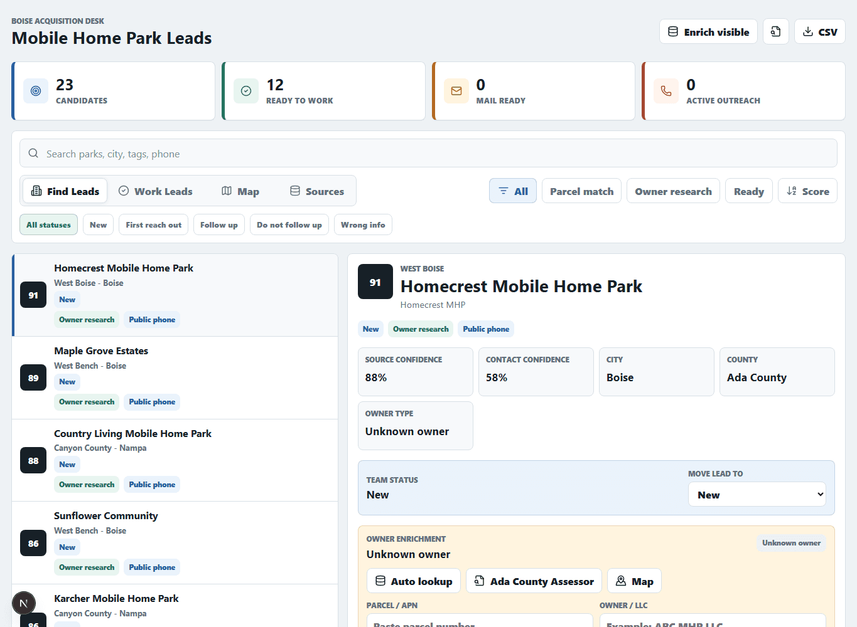
Task: Open the Sources tab
Action: [317, 191]
